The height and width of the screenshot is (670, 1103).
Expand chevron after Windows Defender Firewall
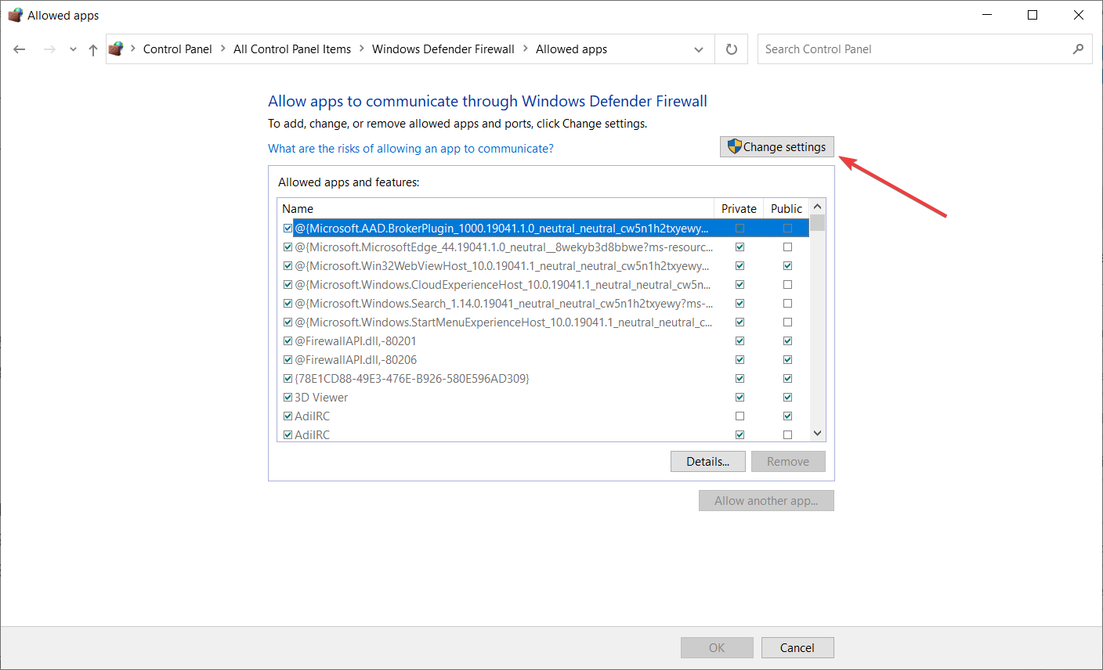tap(526, 49)
